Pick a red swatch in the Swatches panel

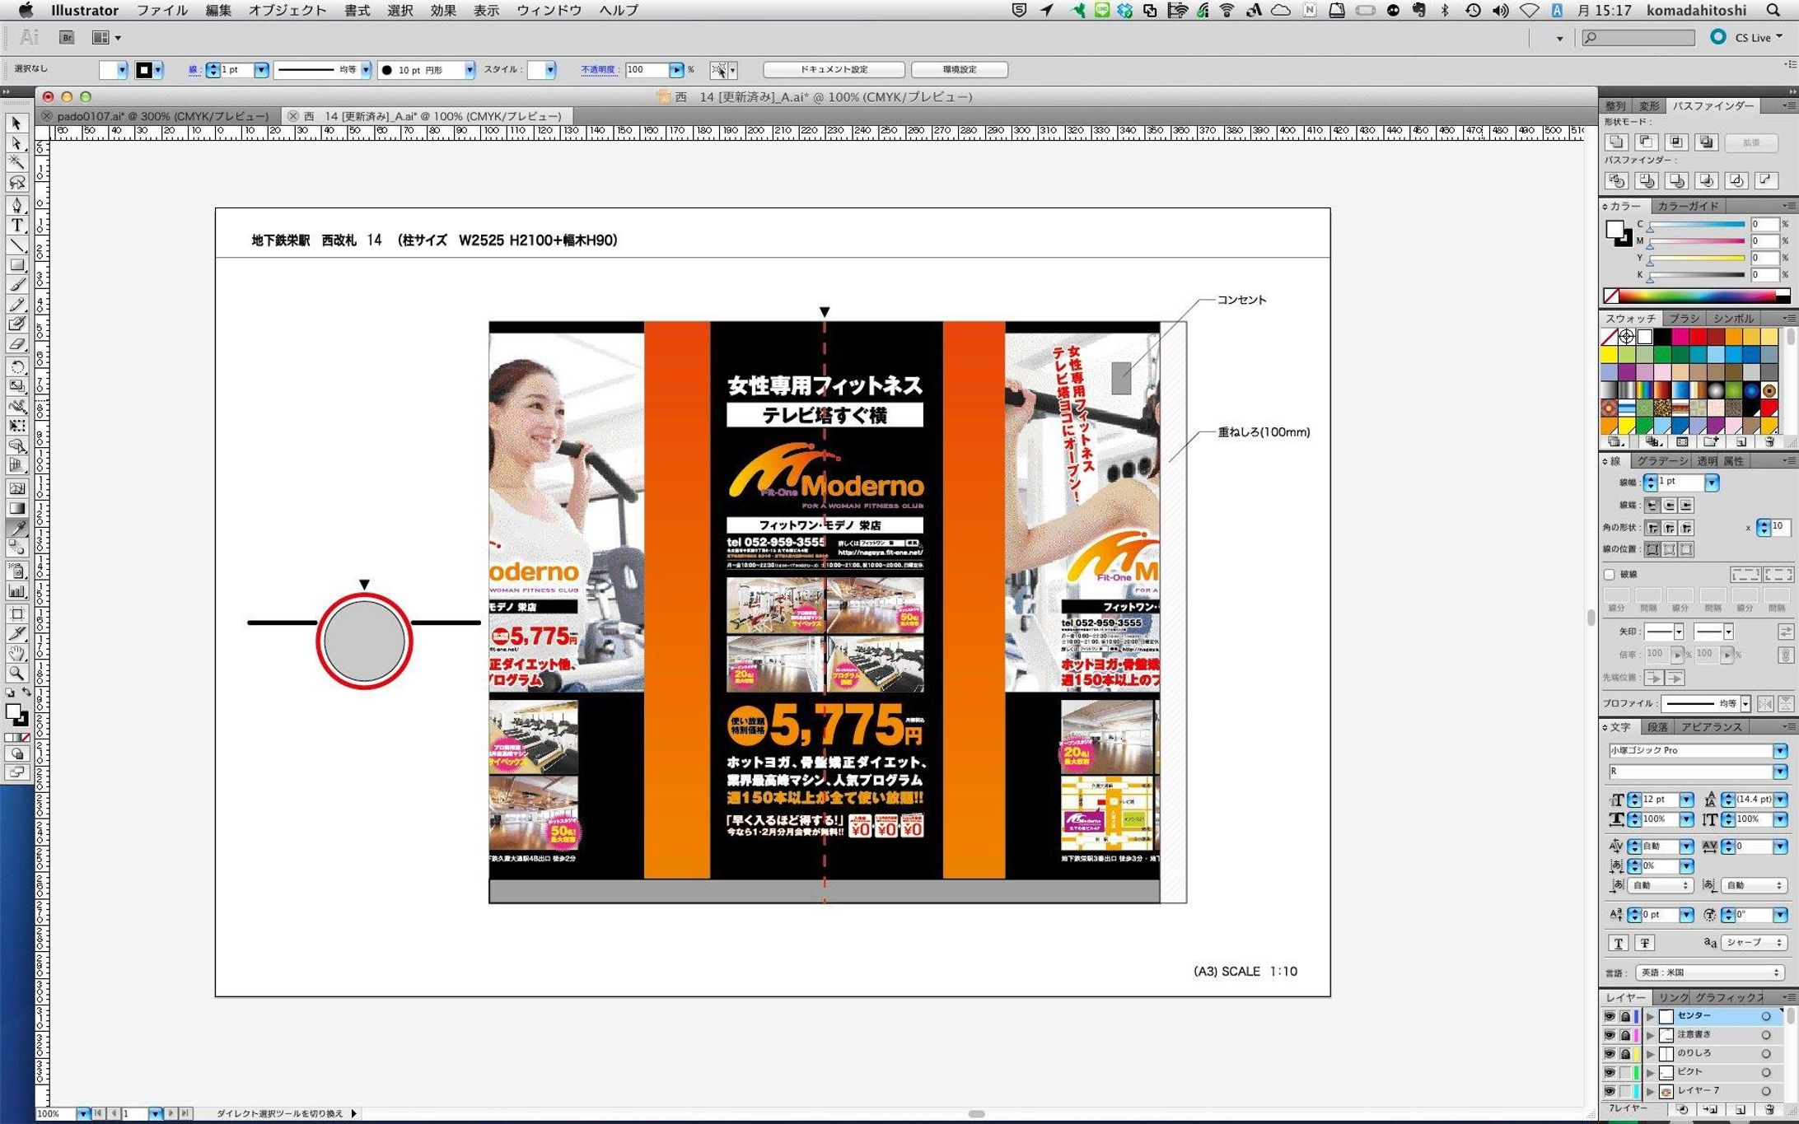pos(1697,337)
